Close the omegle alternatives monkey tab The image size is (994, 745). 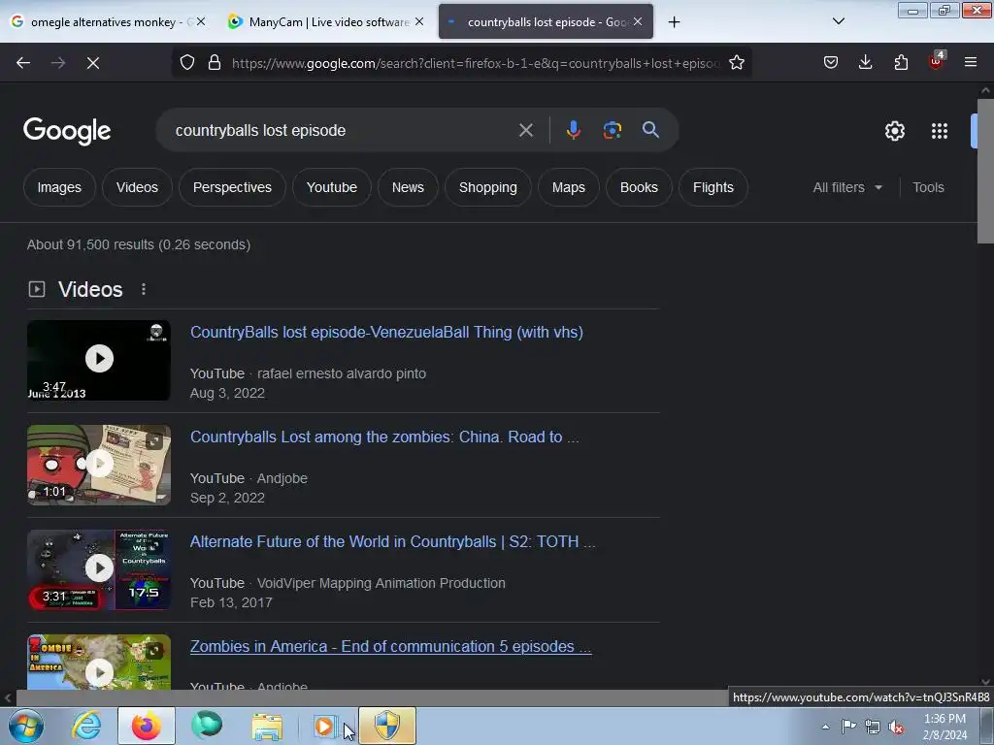point(200,21)
